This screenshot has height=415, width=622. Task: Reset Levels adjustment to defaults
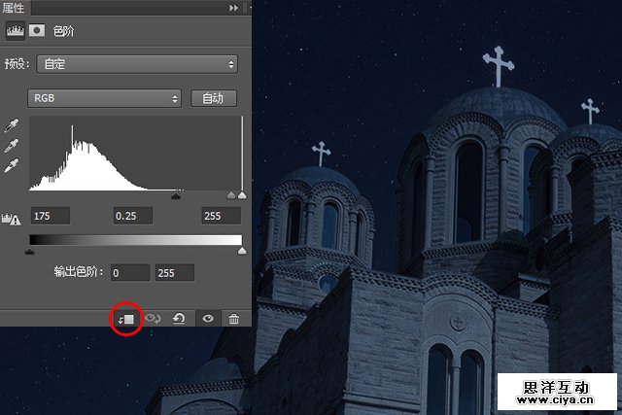(x=180, y=318)
